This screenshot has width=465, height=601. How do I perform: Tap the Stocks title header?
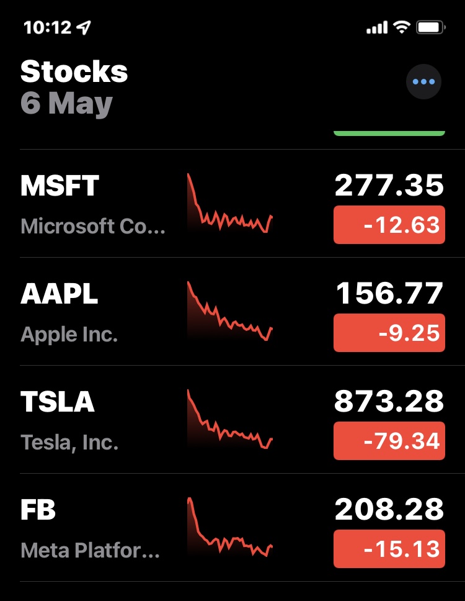tap(74, 72)
